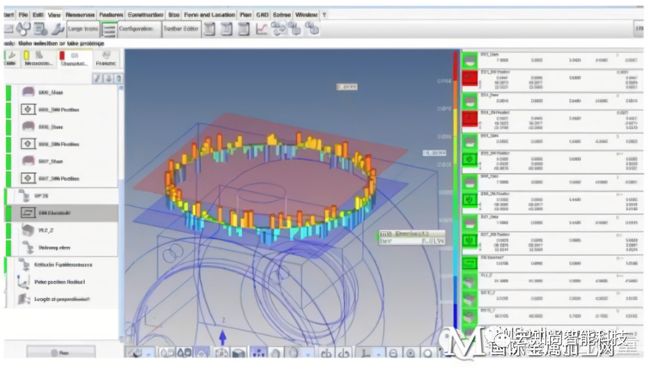Click the Large Icons toolbar button
The image size is (649, 367).
point(84,30)
